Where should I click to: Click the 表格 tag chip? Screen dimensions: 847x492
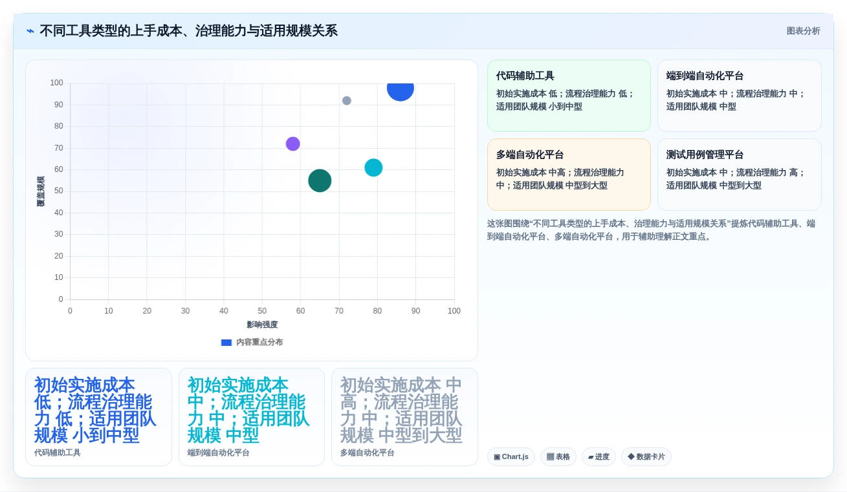point(558,456)
